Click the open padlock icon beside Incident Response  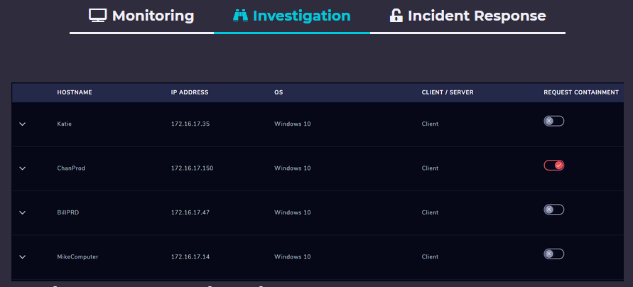[396, 15]
